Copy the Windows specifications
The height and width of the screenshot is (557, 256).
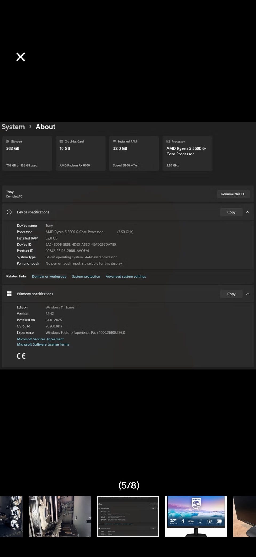click(x=231, y=294)
